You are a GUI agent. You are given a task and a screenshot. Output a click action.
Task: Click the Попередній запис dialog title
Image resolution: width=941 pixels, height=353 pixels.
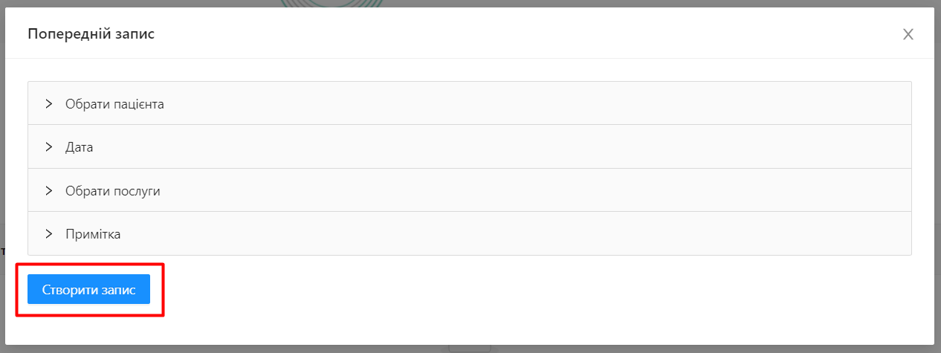coord(91,34)
